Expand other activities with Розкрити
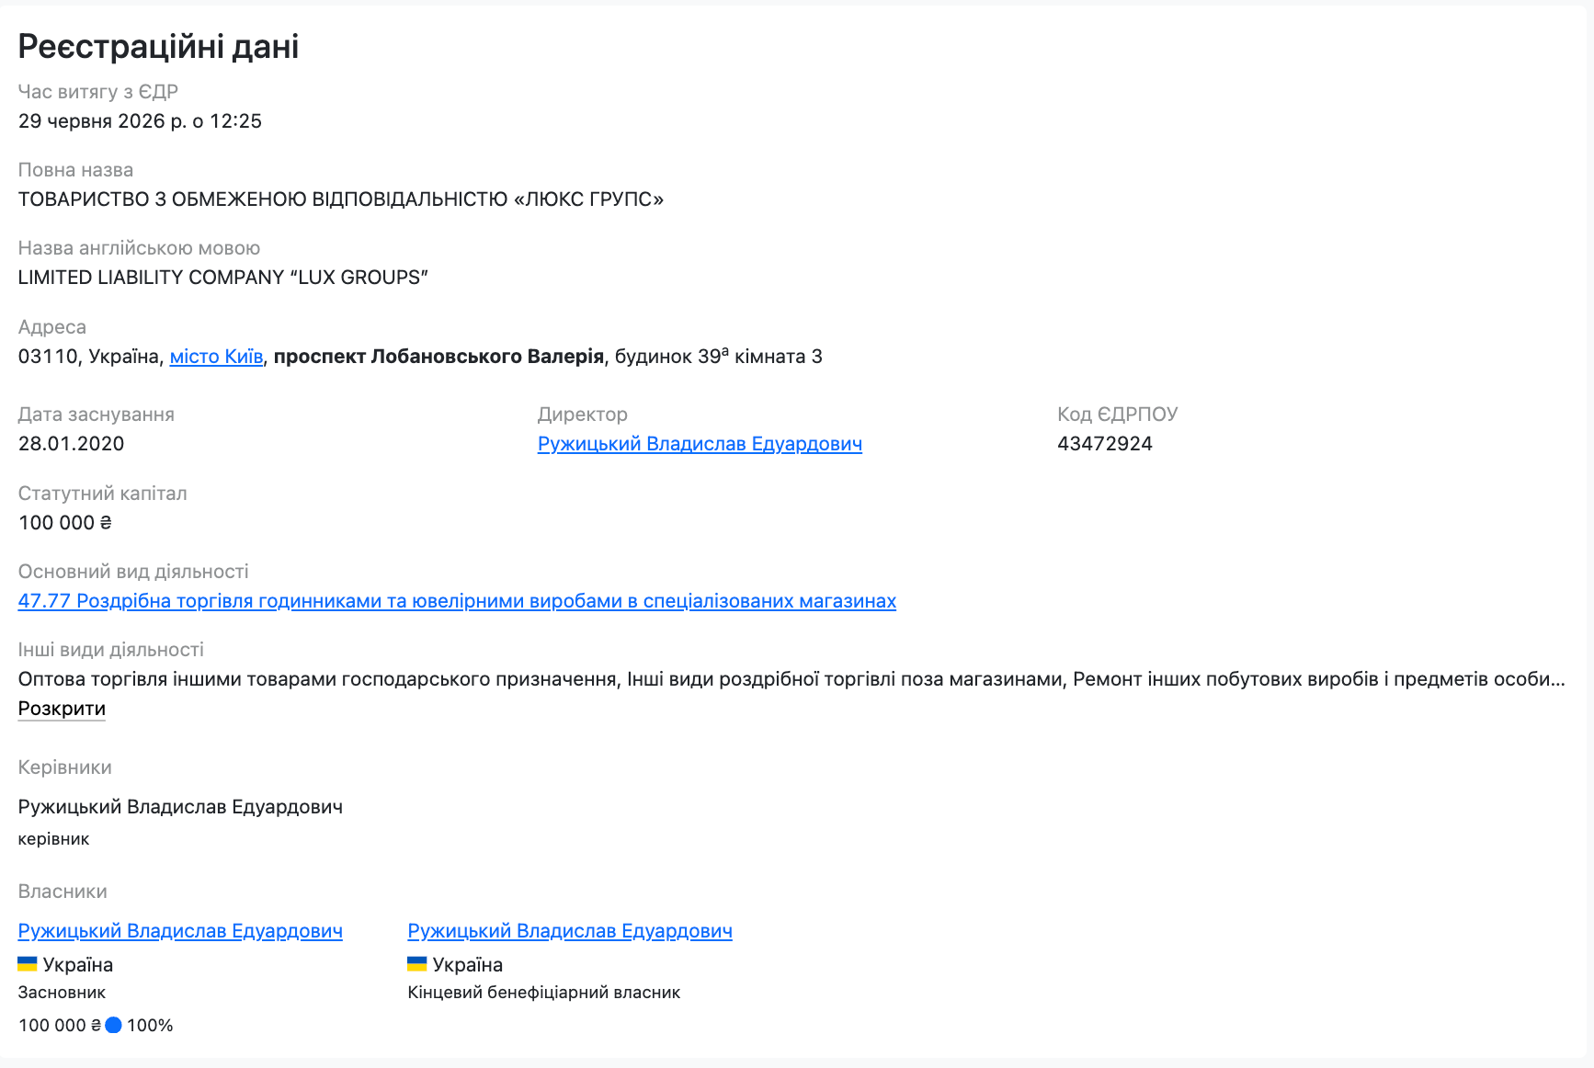Viewport: 1594px width, 1068px height. pos(62,709)
